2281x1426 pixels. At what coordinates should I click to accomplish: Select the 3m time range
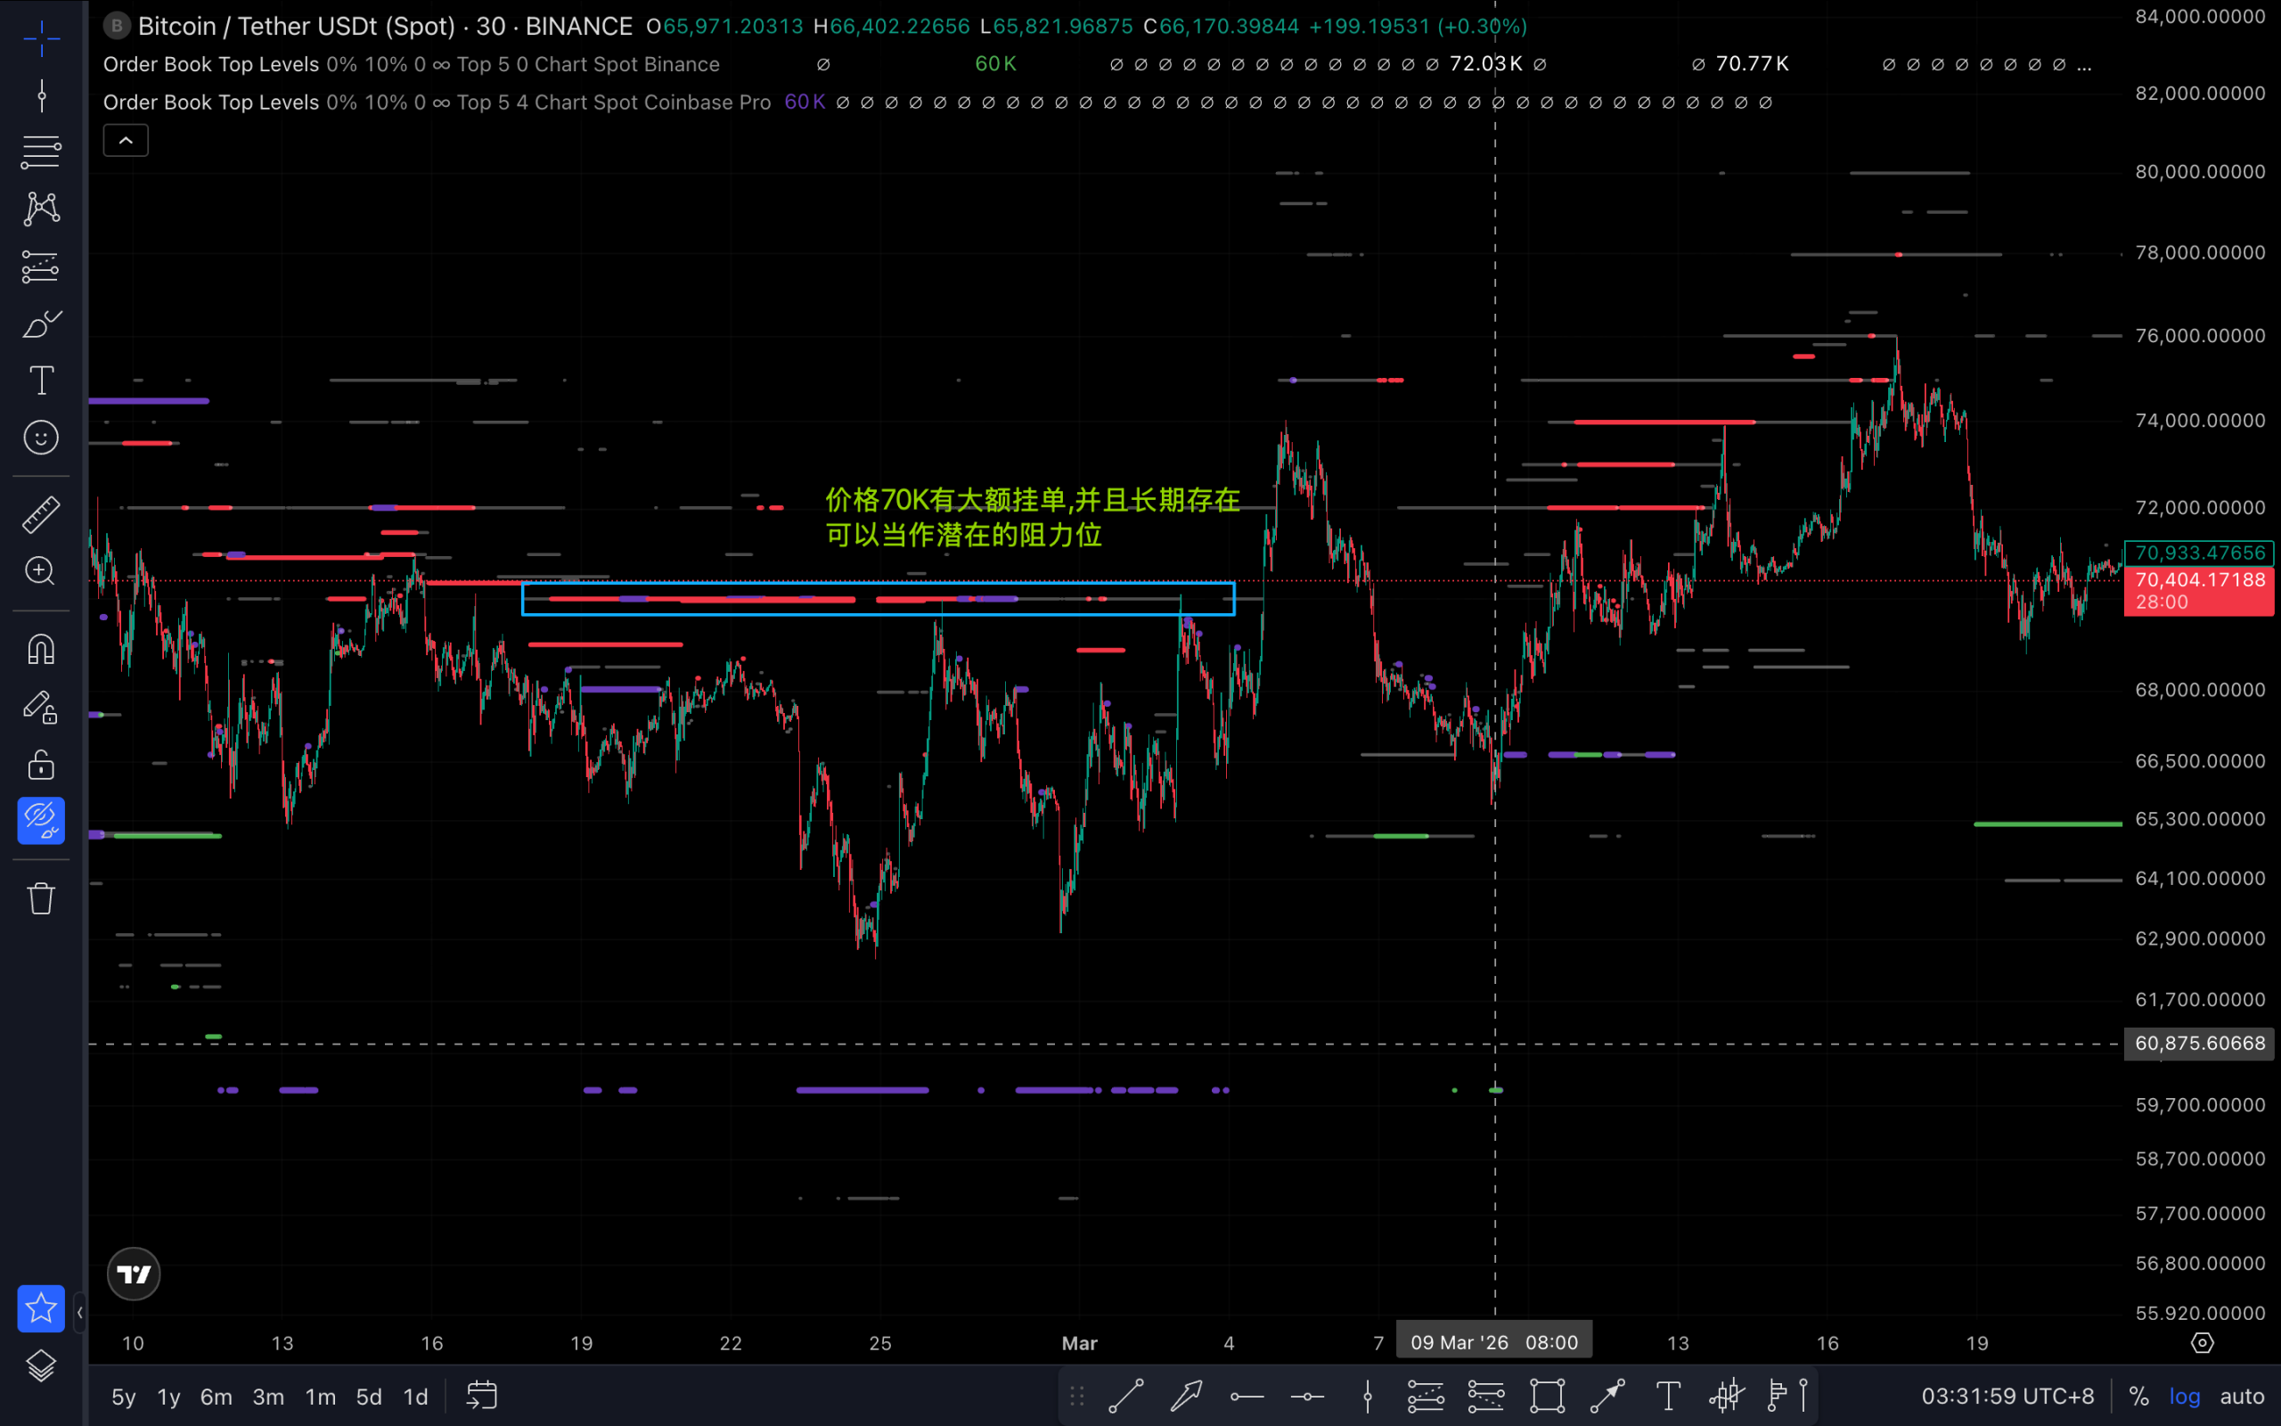click(267, 1397)
